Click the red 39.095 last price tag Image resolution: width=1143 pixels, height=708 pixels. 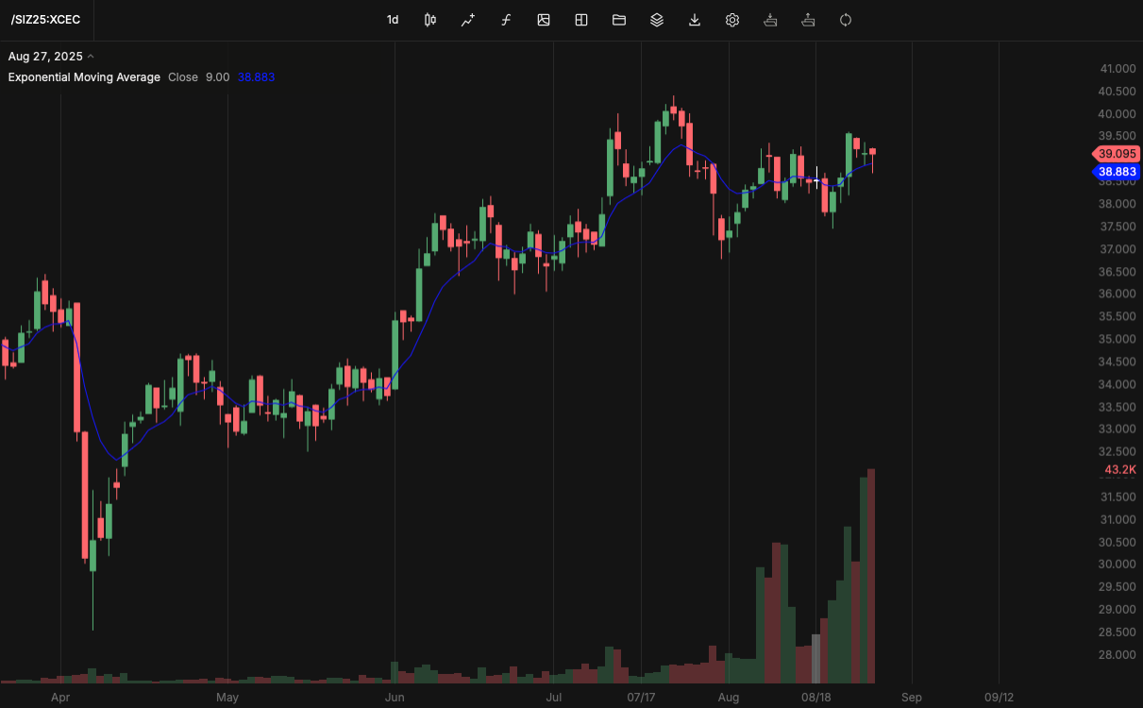click(1117, 153)
